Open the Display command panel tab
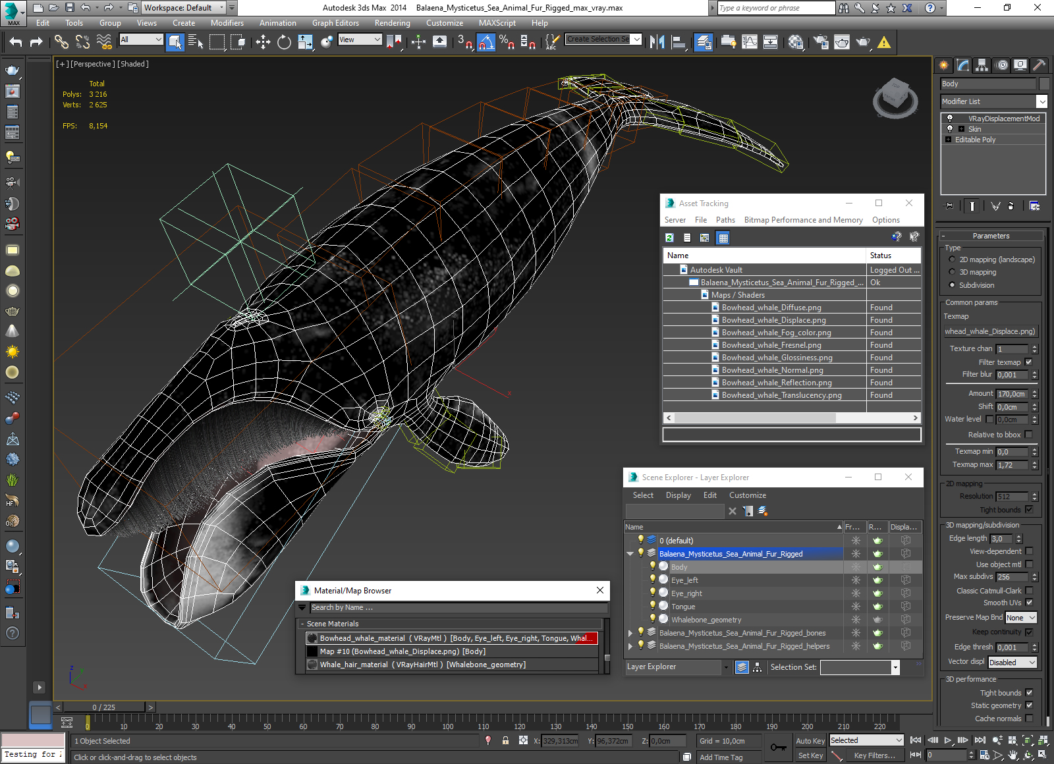Viewport: 1054px width, 764px height. coord(1020,65)
